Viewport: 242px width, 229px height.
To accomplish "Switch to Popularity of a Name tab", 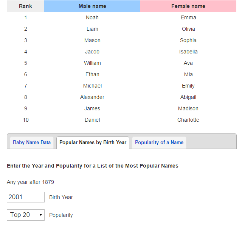I will tap(159, 143).
